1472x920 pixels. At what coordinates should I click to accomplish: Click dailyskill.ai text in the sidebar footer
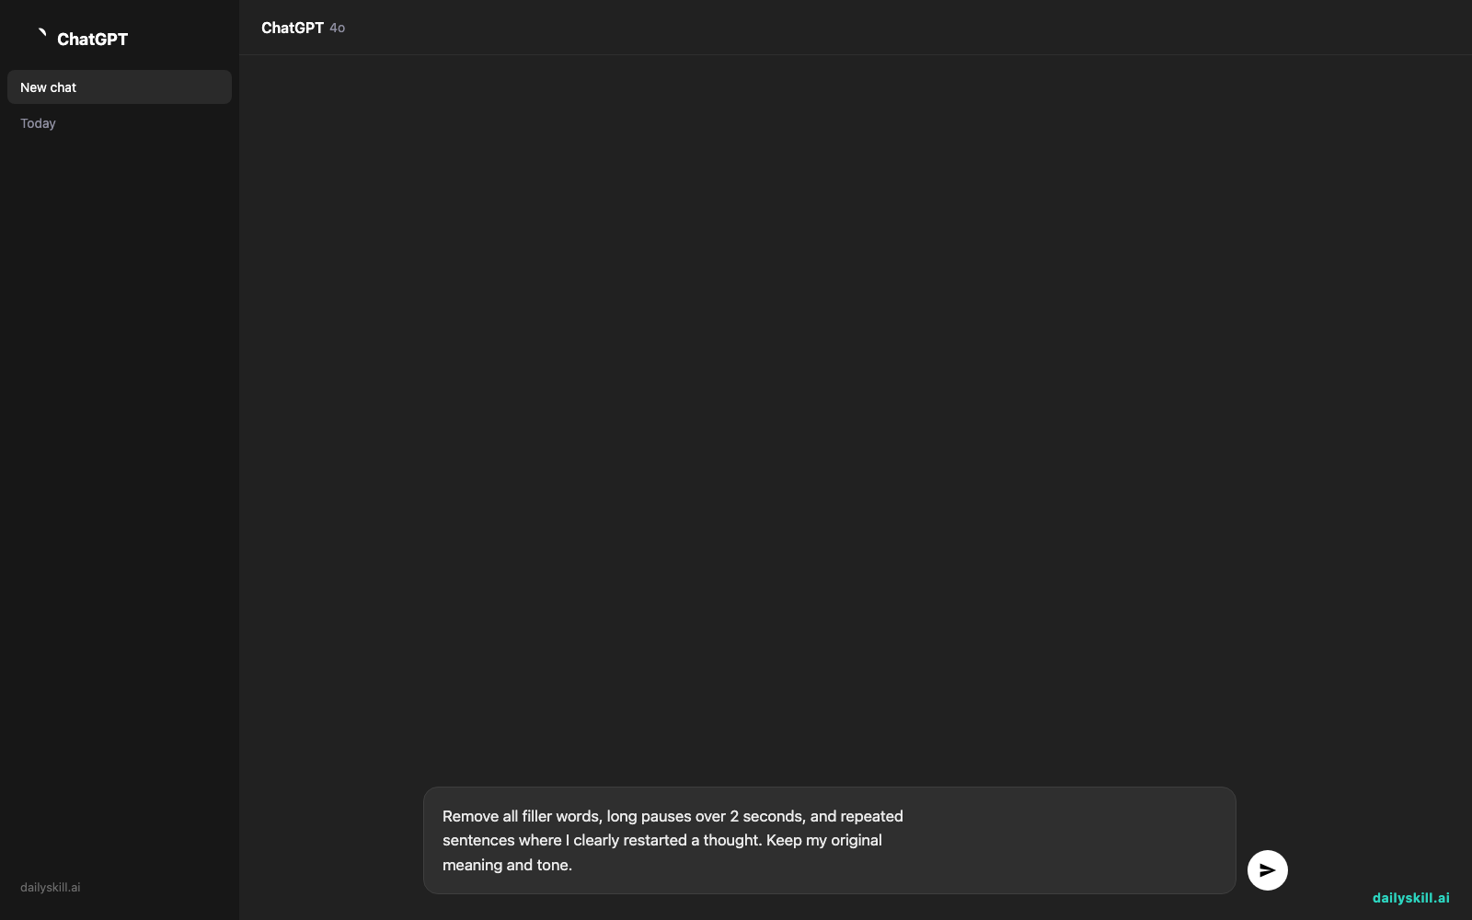pos(51,888)
